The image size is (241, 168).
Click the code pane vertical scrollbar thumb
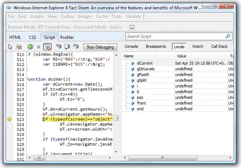[116, 118]
